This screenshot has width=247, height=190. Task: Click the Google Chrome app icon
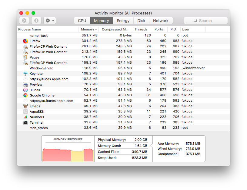(25, 95)
